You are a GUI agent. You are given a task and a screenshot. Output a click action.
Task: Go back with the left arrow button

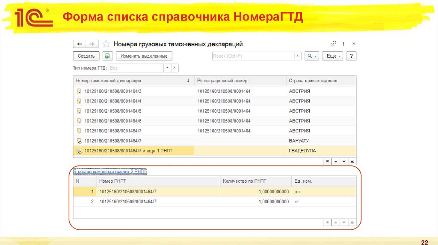(x=79, y=44)
